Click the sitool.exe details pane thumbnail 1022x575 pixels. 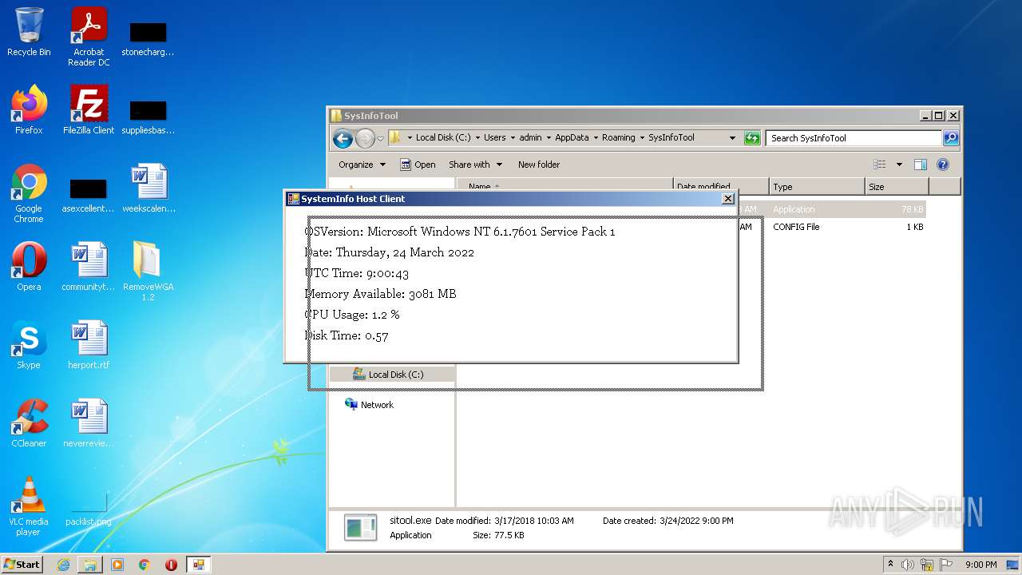click(360, 527)
